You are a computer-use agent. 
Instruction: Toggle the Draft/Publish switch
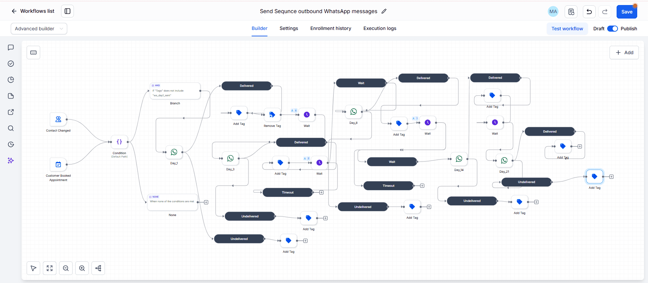pyautogui.click(x=612, y=29)
